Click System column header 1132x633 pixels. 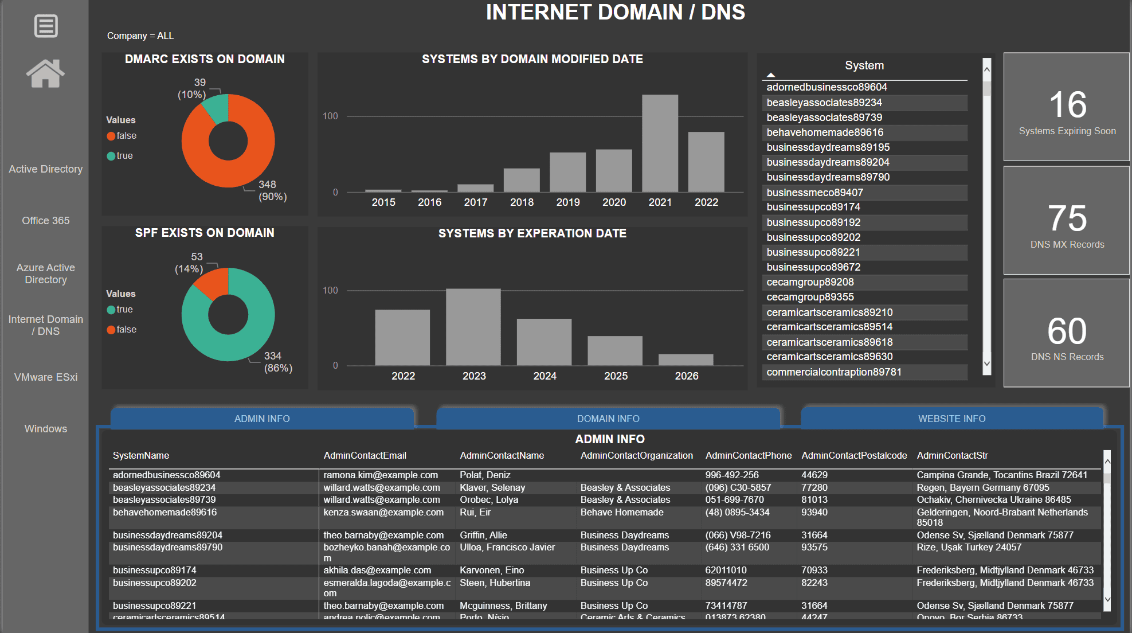click(864, 65)
